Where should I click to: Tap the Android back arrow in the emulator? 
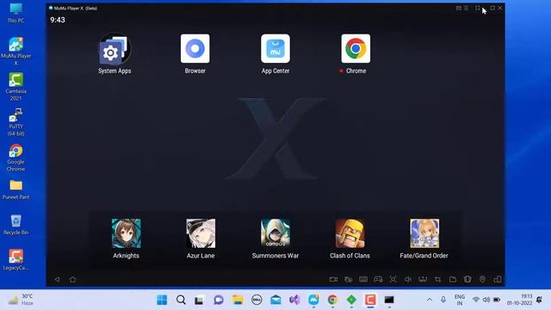(x=58, y=279)
